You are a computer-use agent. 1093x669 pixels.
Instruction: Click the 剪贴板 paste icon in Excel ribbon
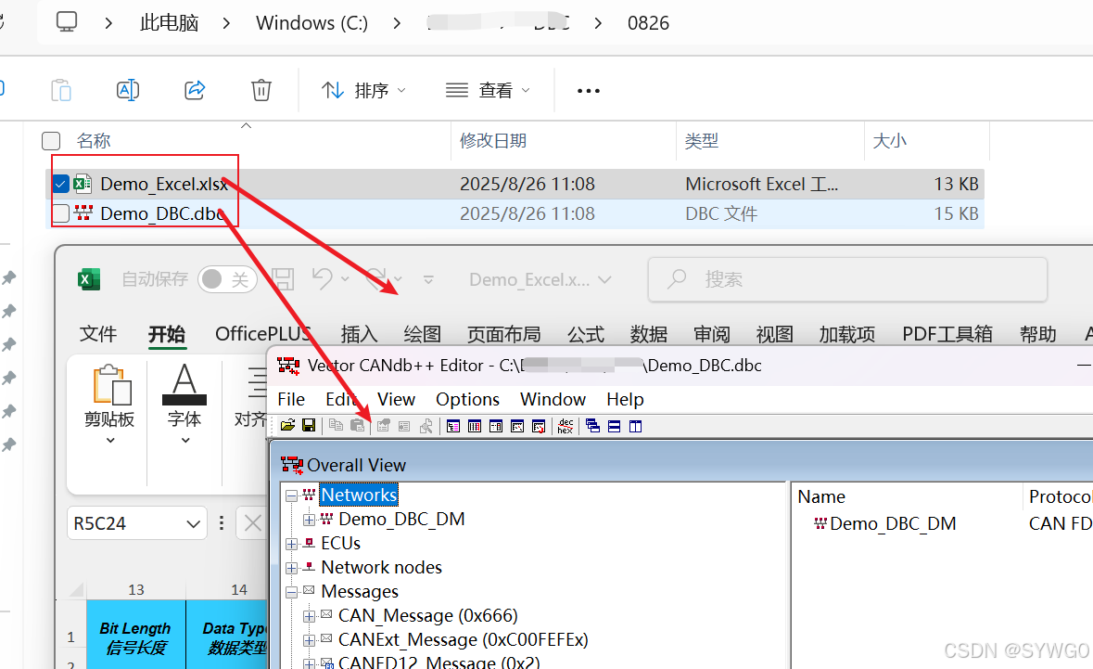(x=111, y=384)
